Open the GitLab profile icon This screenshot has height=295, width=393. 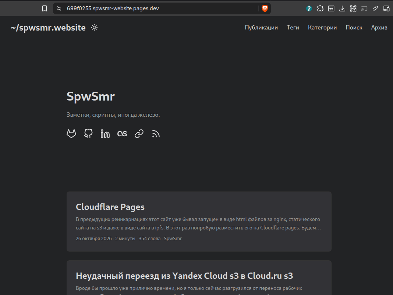[x=71, y=134]
